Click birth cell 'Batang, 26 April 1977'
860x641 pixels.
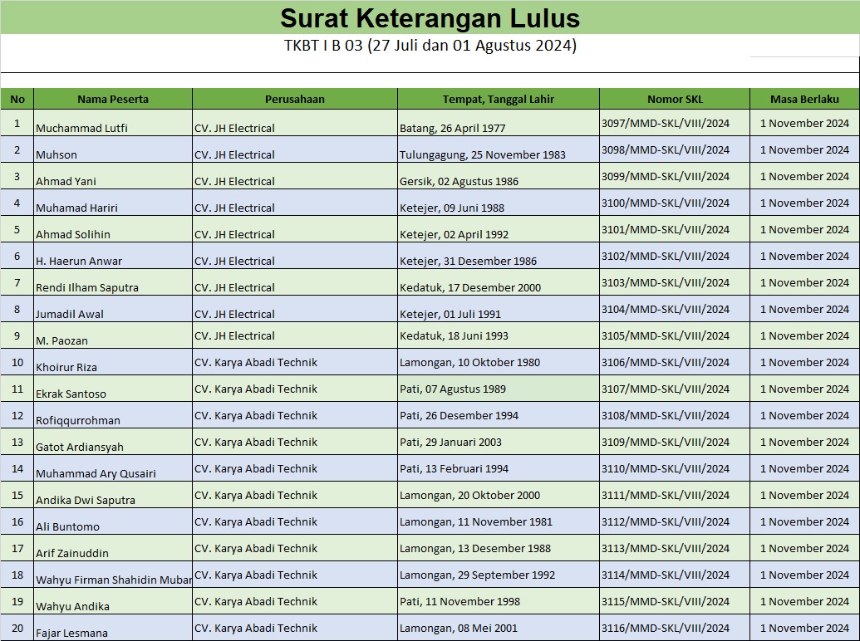pos(498,123)
